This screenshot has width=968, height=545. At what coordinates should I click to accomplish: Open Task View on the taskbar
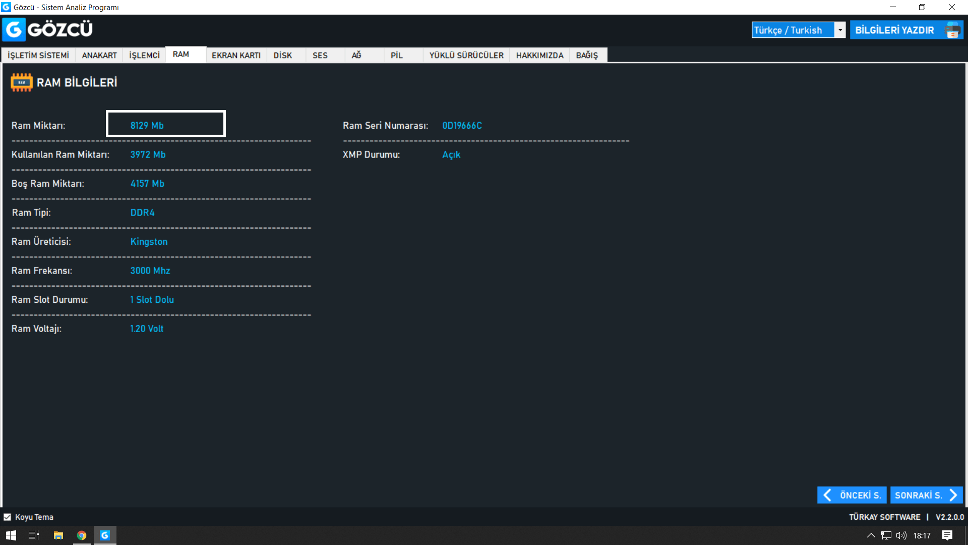point(34,535)
